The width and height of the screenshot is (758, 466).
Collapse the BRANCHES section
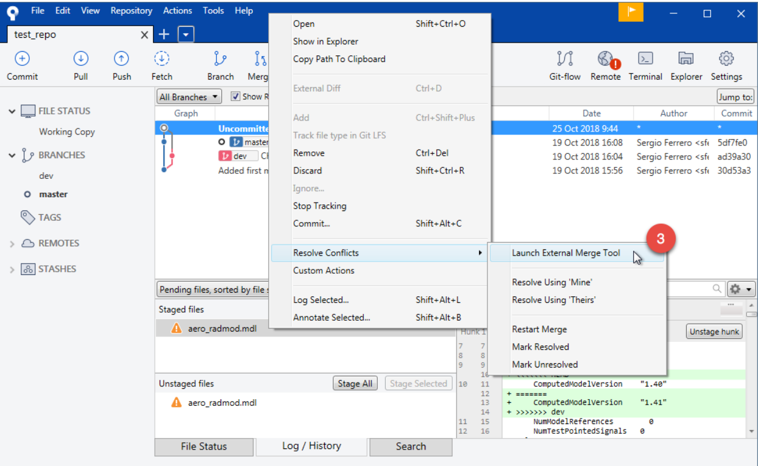[x=12, y=155]
